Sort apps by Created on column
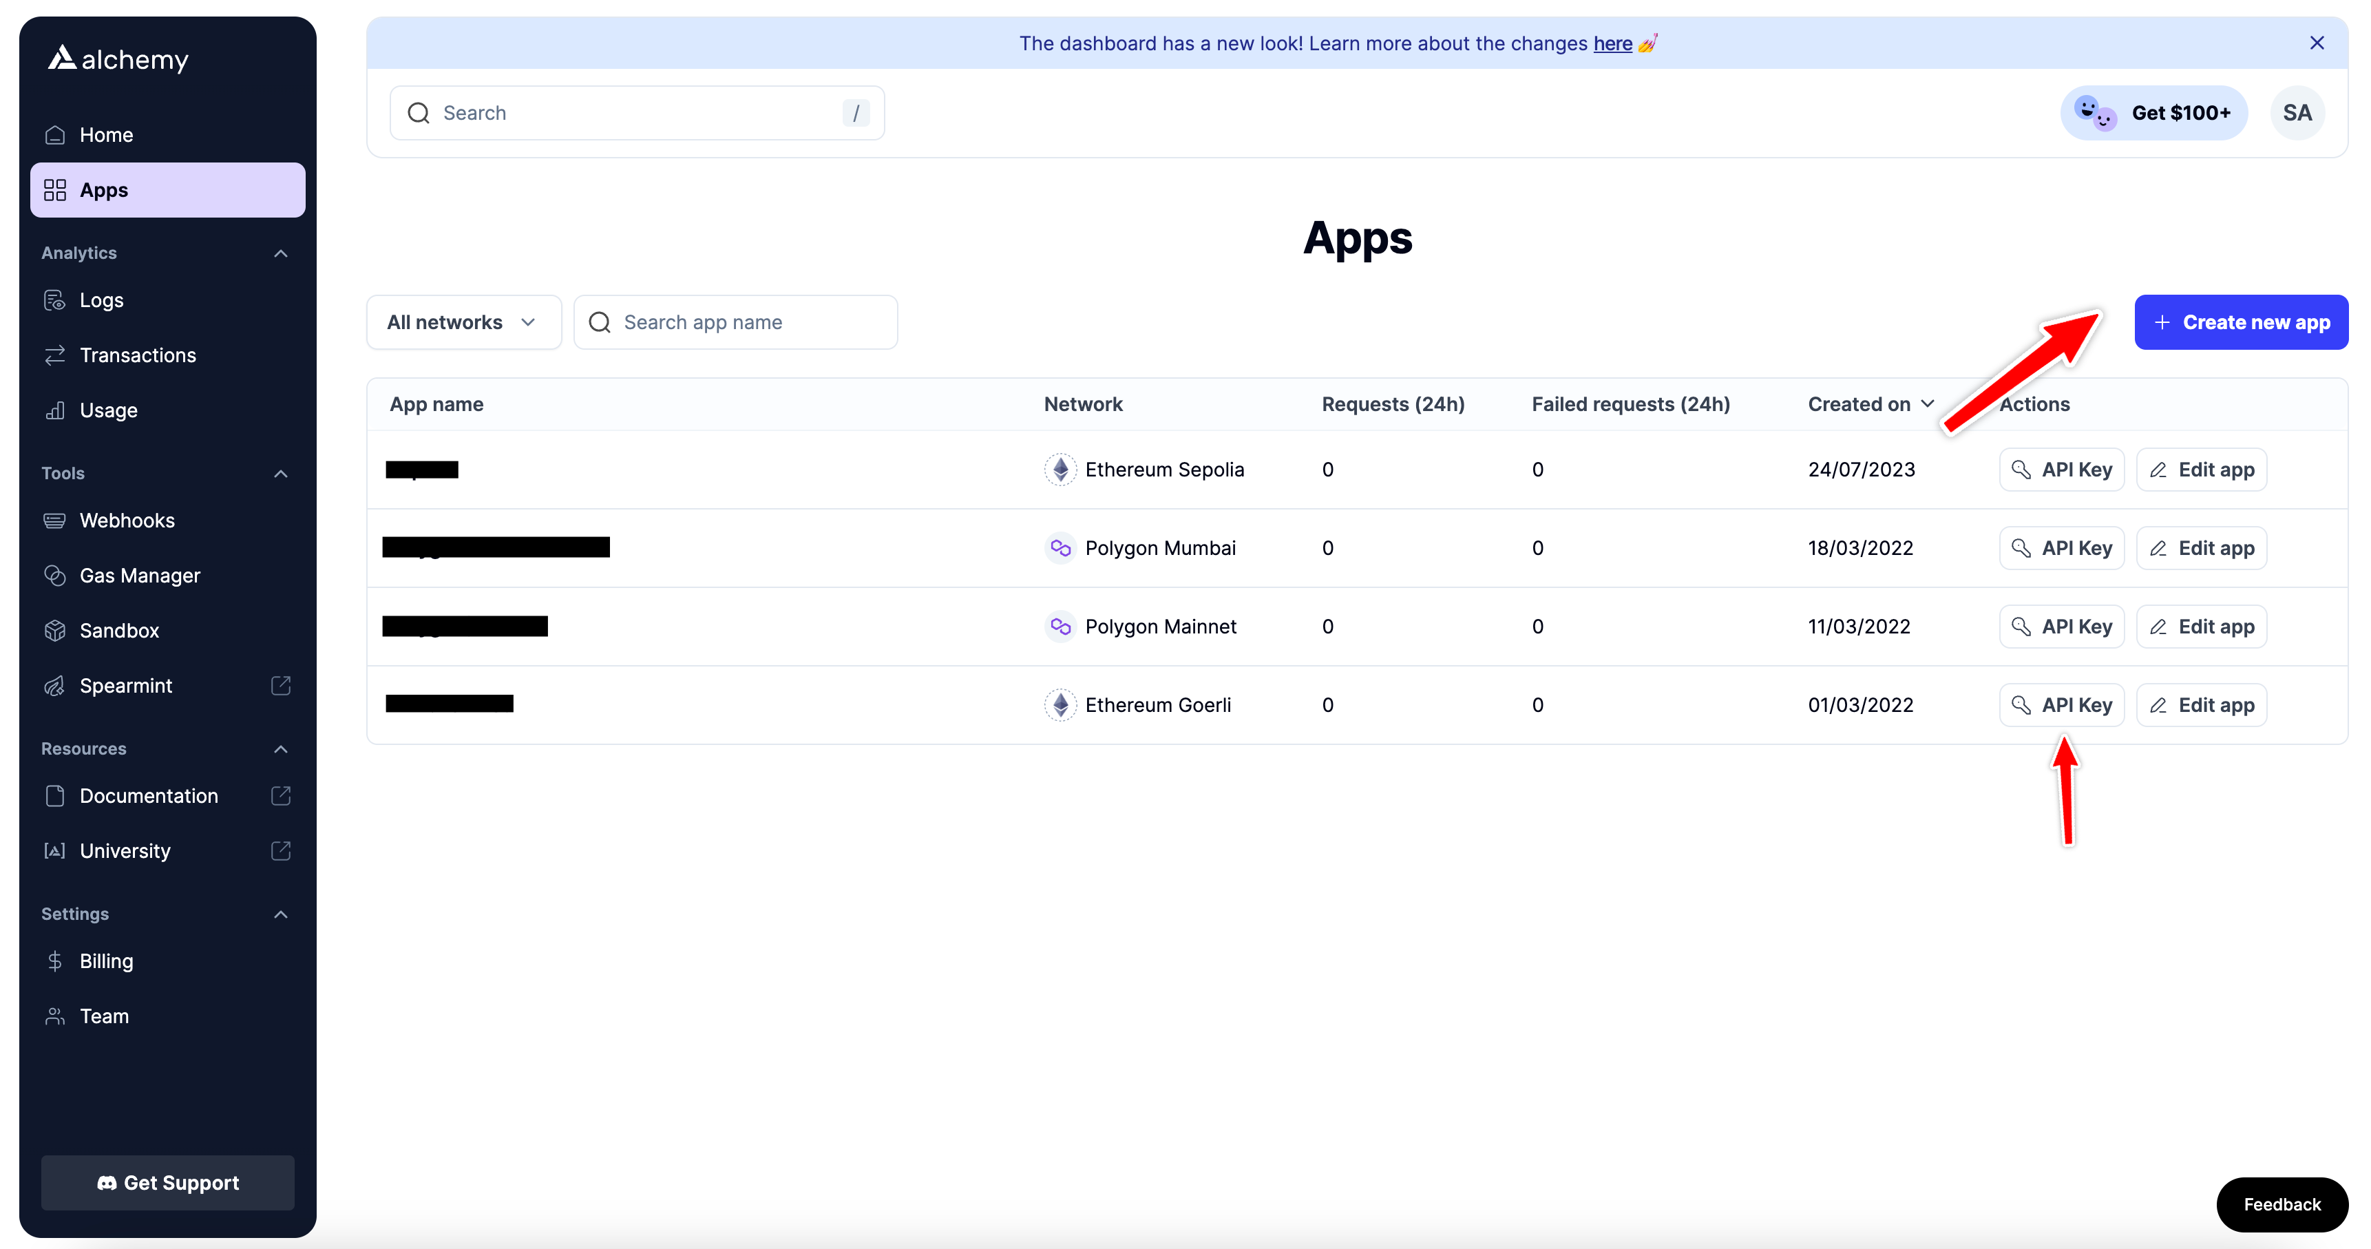 (x=1869, y=403)
